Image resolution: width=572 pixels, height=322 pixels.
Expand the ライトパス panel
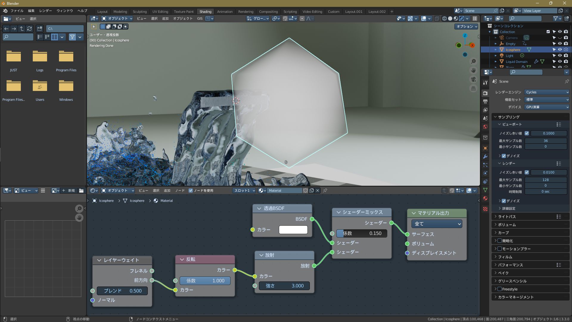point(507,217)
